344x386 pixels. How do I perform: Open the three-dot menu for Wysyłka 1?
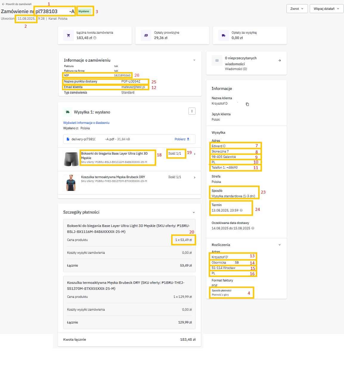click(x=192, y=111)
